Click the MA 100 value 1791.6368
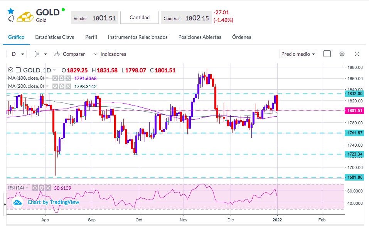This screenshot has width=369, height=226. point(86,79)
